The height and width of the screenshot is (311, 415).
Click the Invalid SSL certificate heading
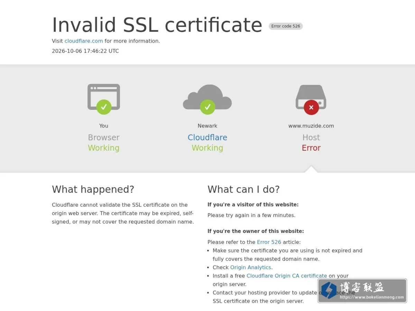point(157,25)
